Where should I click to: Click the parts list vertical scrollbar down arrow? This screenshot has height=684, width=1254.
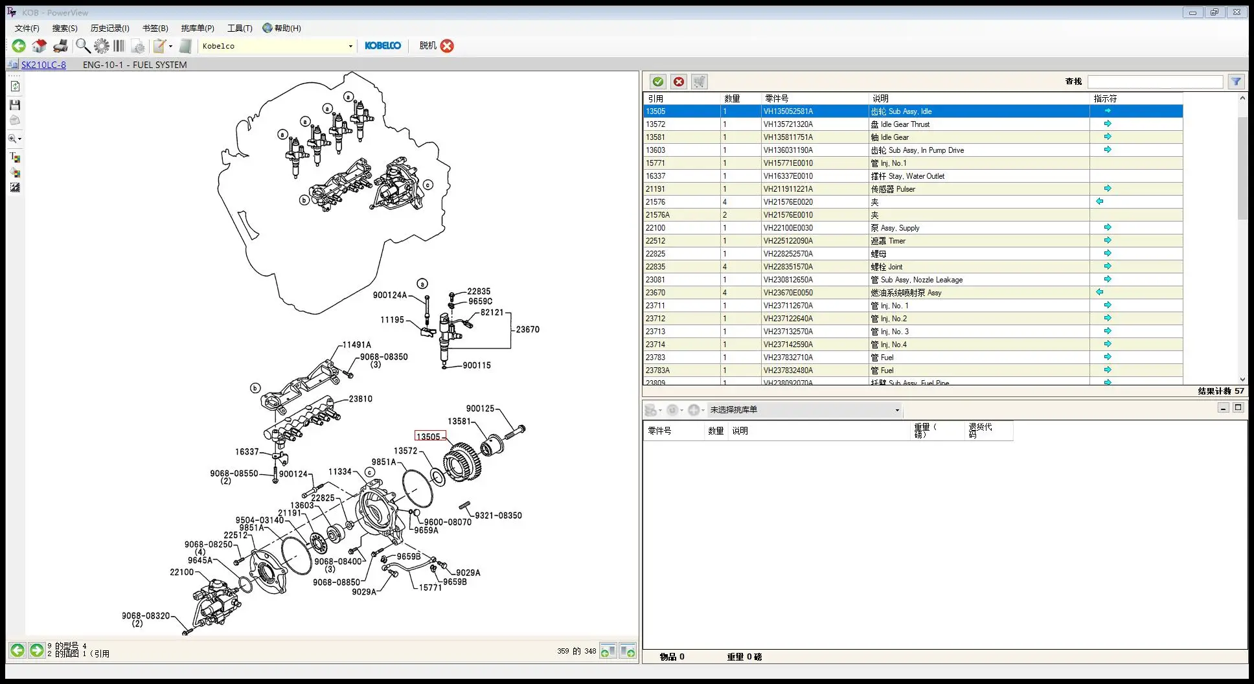1242,380
